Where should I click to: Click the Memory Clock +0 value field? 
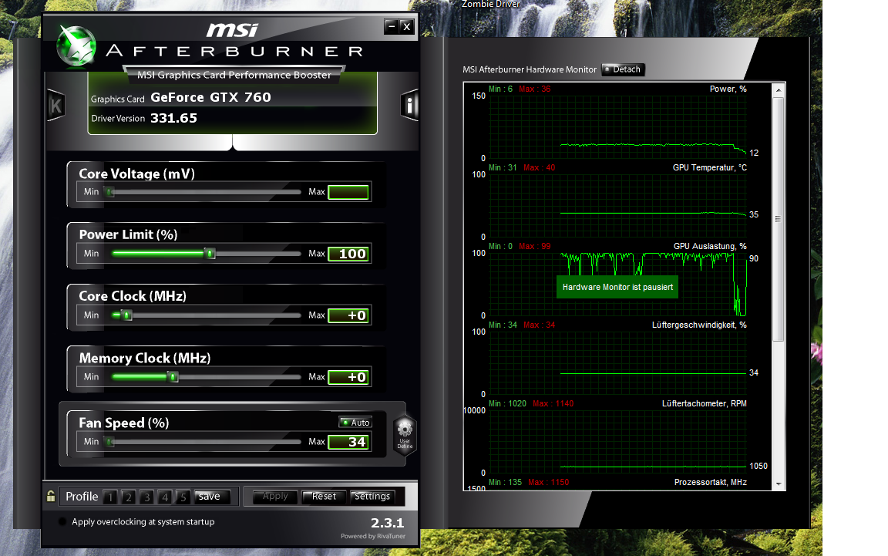(x=348, y=377)
